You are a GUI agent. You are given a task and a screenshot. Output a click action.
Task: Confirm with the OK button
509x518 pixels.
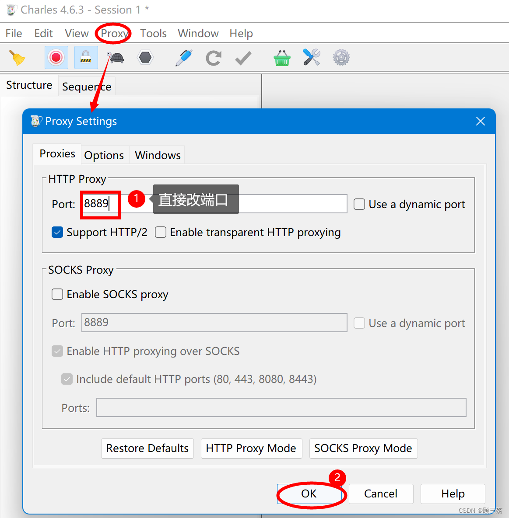pos(309,494)
